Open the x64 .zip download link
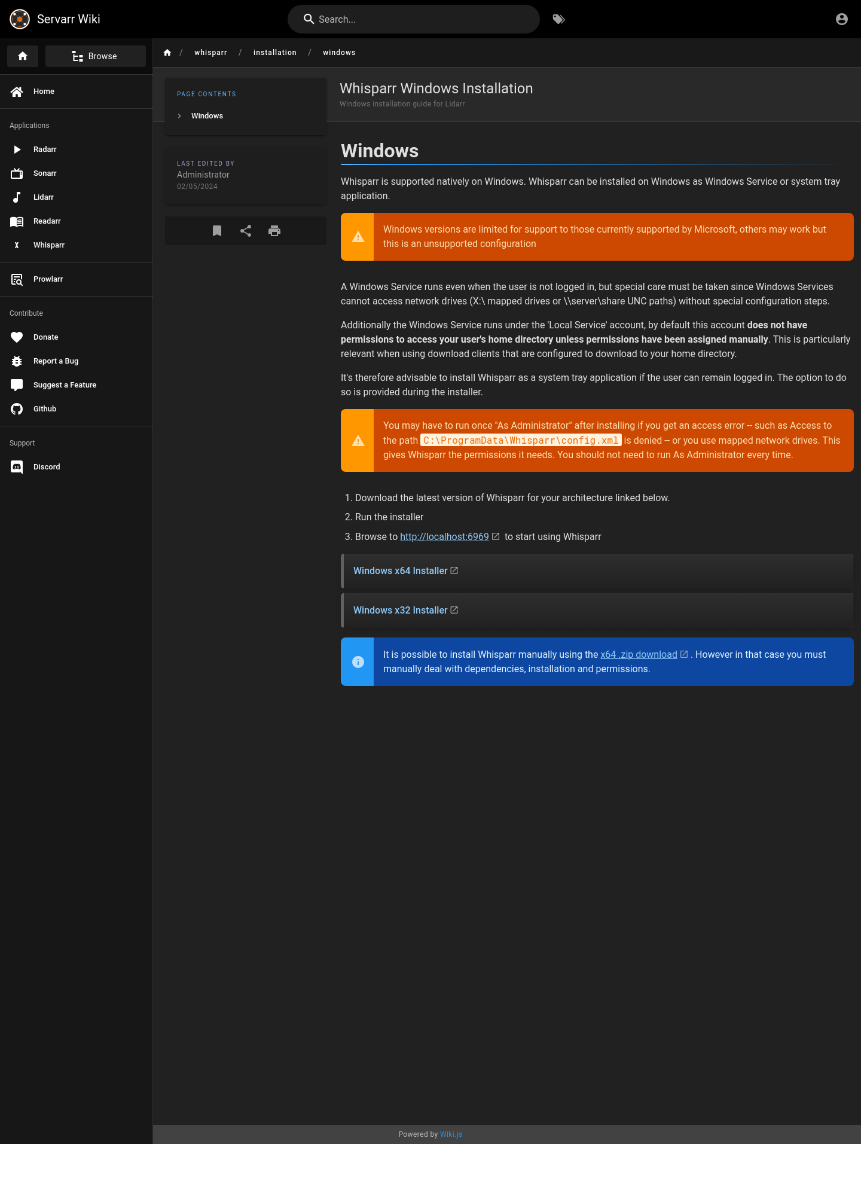The width and height of the screenshot is (861, 1196). (639, 655)
